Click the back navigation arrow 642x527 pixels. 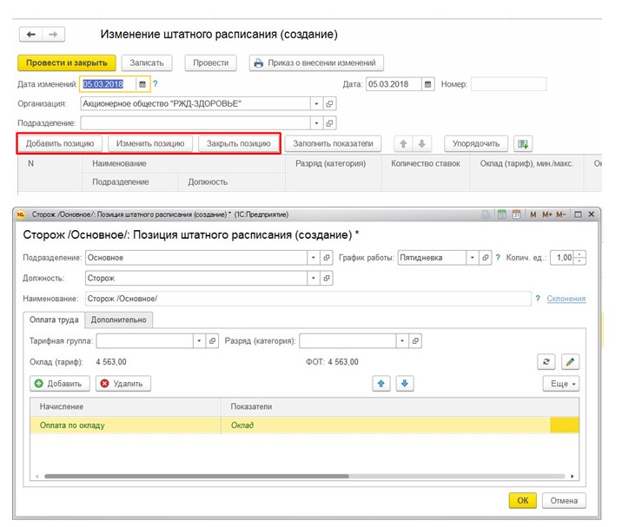(31, 35)
